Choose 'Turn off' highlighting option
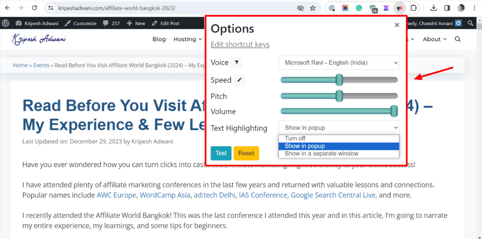The height and width of the screenshot is (239, 482). point(339,138)
